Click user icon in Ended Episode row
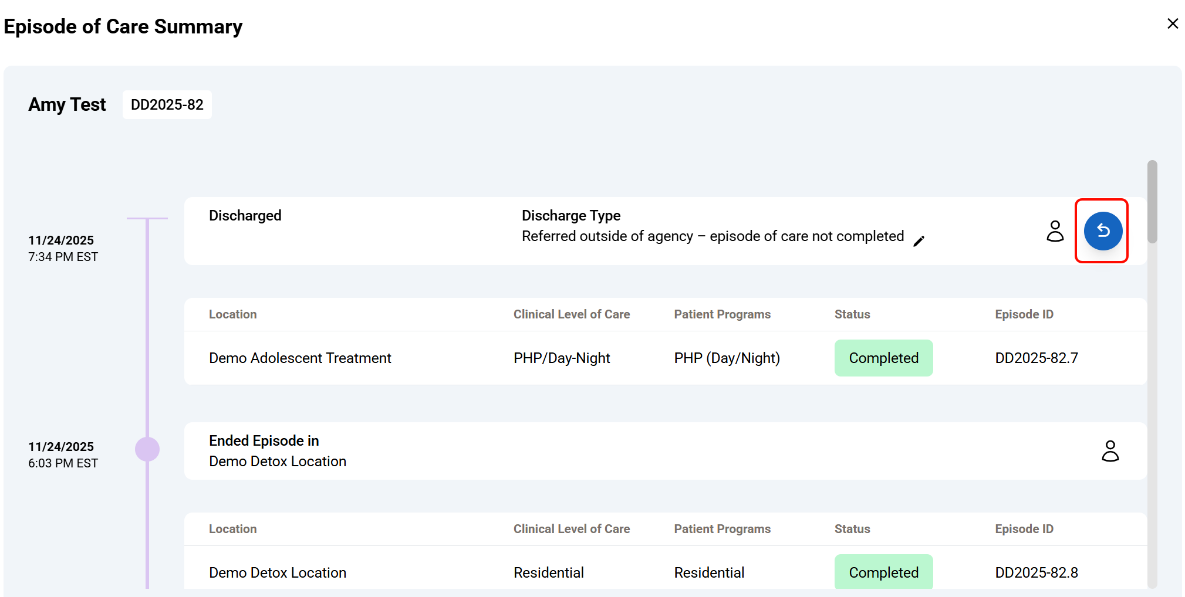The height and width of the screenshot is (597, 1185). (x=1109, y=451)
